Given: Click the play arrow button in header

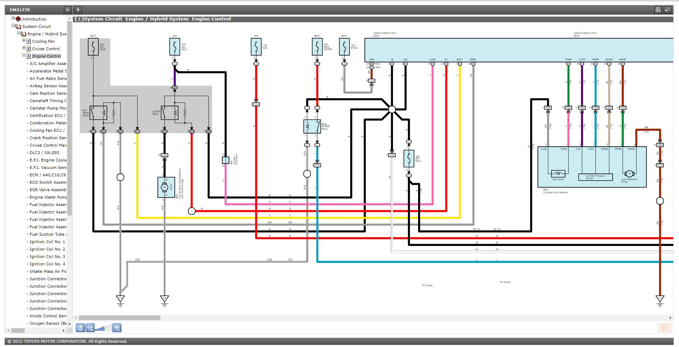Looking at the screenshot, I should [x=78, y=10].
